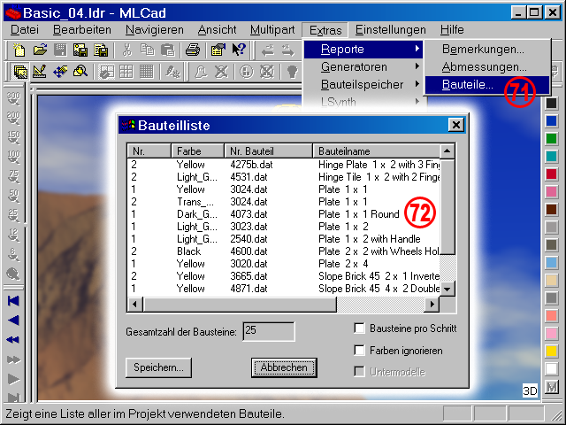Image resolution: width=566 pixels, height=425 pixels.
Task: Open the Ansicht menu
Action: coord(217,29)
